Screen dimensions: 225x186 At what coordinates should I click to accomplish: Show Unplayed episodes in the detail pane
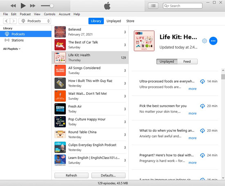coord(167,61)
